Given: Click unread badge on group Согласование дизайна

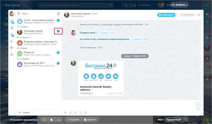Looking at the screenshot, I should (58, 20).
